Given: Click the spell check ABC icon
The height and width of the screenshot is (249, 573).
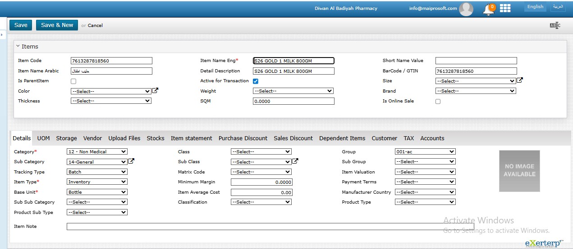Looking at the screenshot, I should click(555, 26).
